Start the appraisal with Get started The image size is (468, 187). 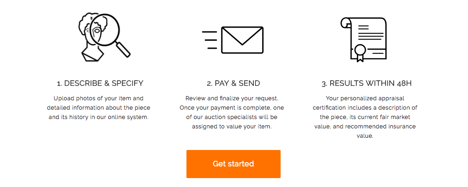[x=234, y=164]
